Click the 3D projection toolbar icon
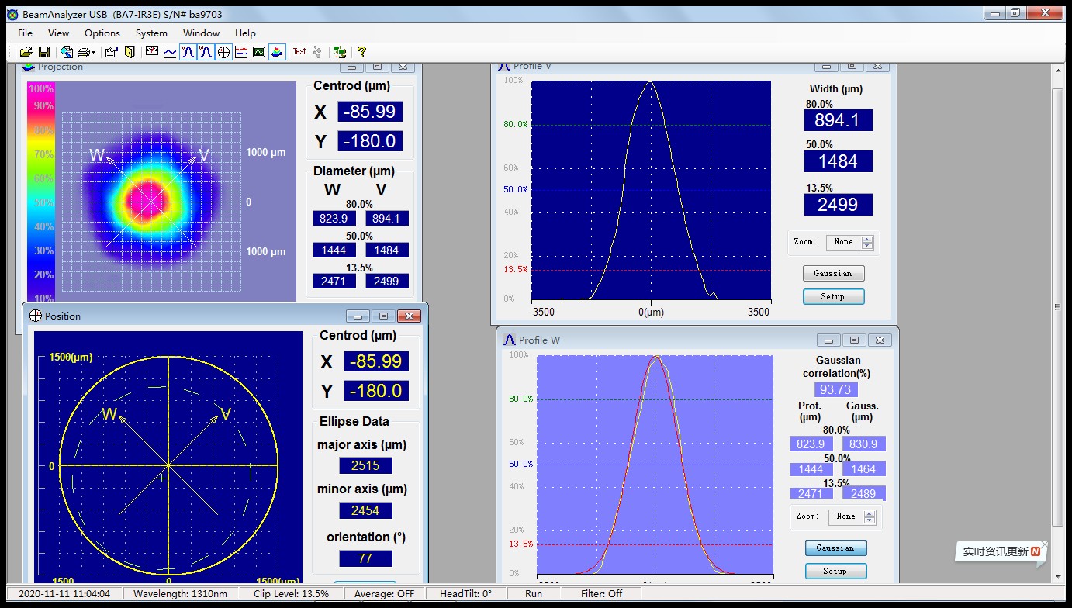The image size is (1072, 608). [277, 52]
